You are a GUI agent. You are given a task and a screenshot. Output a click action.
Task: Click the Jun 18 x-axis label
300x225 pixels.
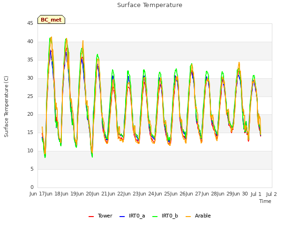tap(53, 194)
